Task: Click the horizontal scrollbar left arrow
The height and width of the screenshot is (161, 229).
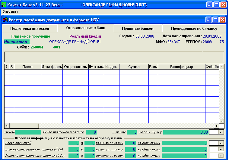Action: [x=7, y=126]
